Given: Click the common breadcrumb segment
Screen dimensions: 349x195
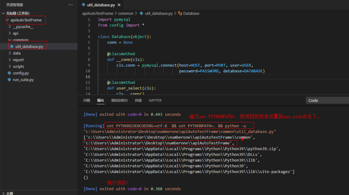Looking at the screenshot, I should 126,14.
